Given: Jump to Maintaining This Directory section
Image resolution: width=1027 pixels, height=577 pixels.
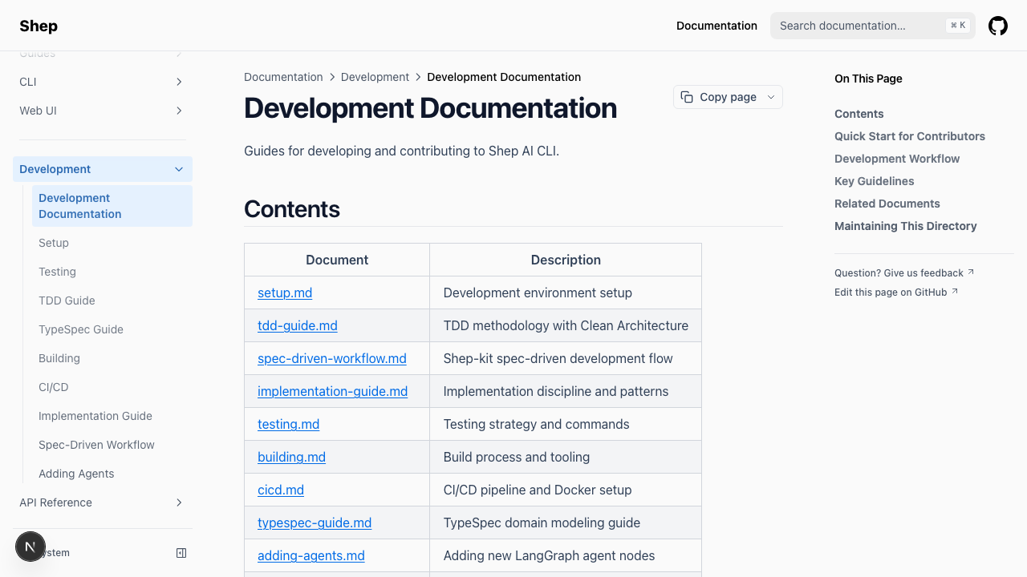Looking at the screenshot, I should 906,226.
